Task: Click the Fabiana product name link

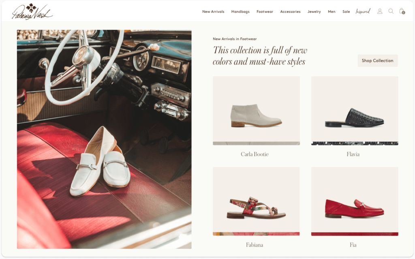Action: tap(255, 245)
